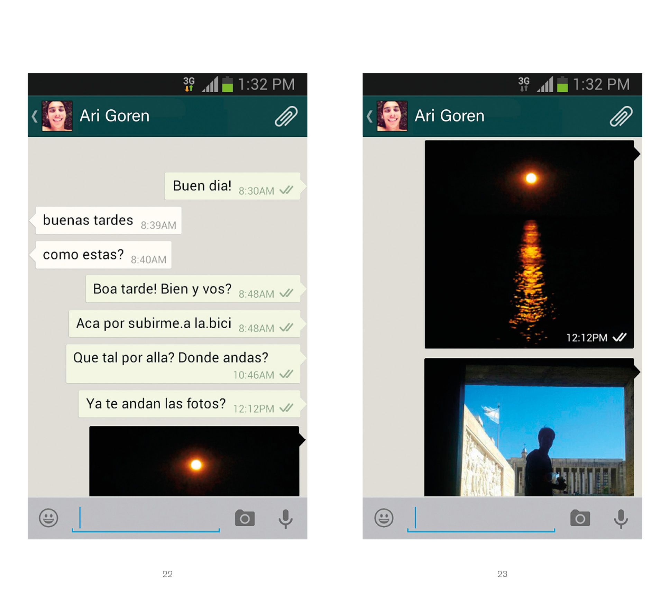Tap microphone icon in right phone

coord(621,519)
